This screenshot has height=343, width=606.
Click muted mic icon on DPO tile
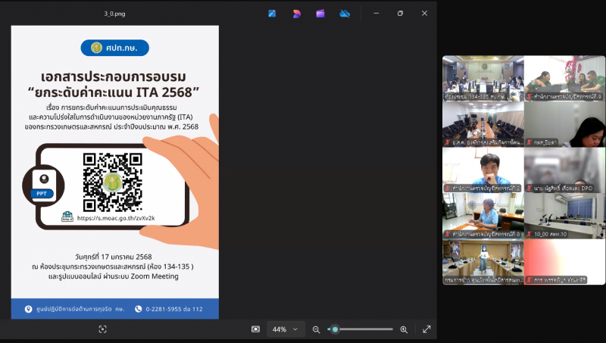point(529,189)
